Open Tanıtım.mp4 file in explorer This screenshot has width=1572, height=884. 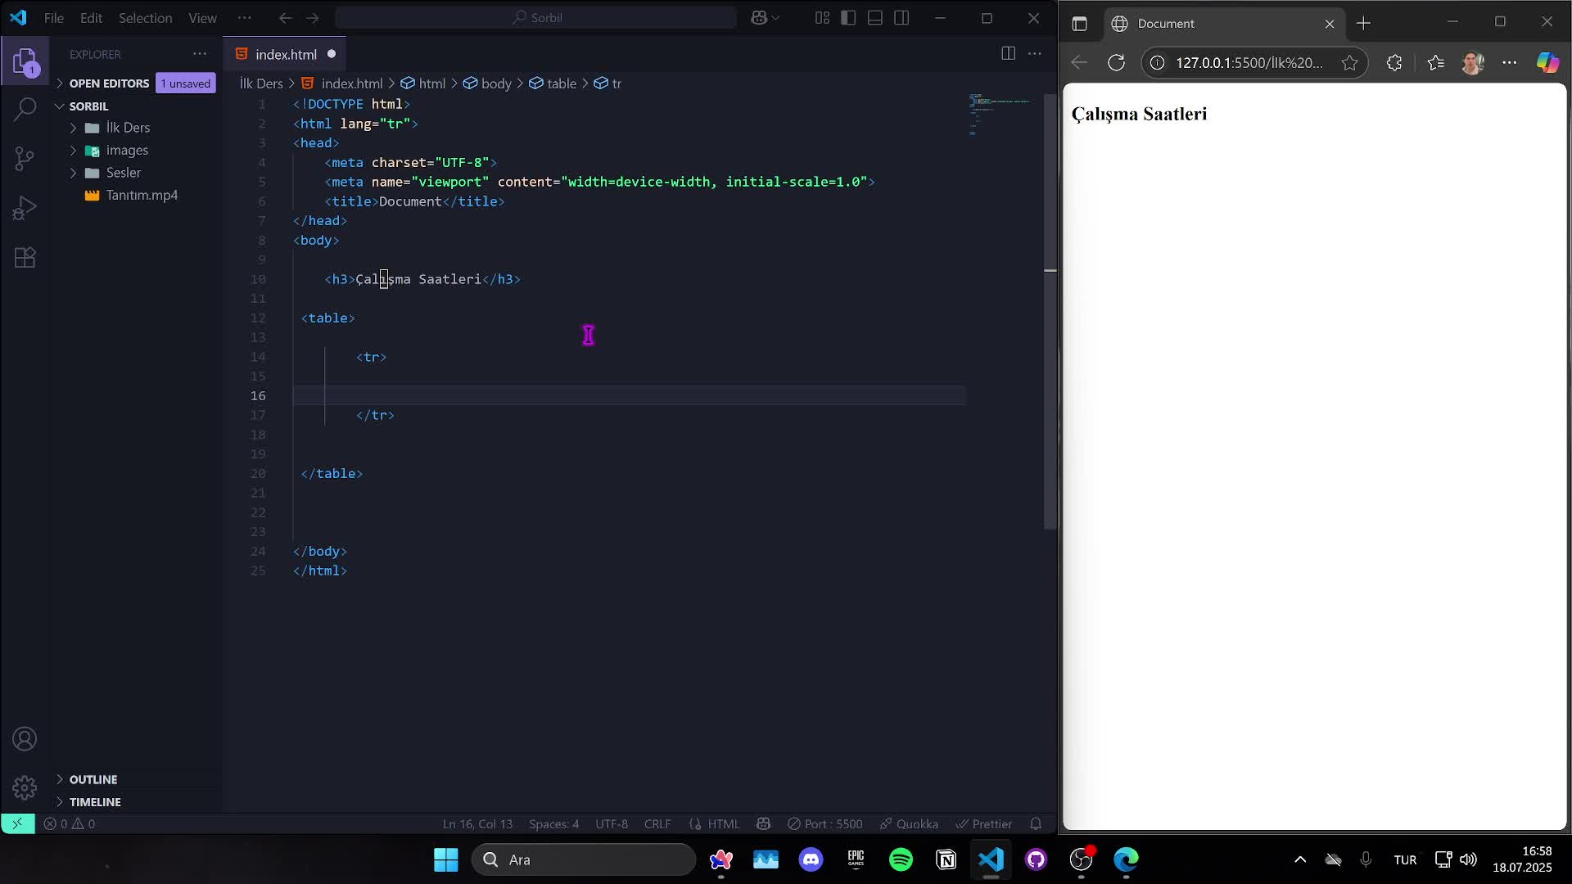pos(142,195)
